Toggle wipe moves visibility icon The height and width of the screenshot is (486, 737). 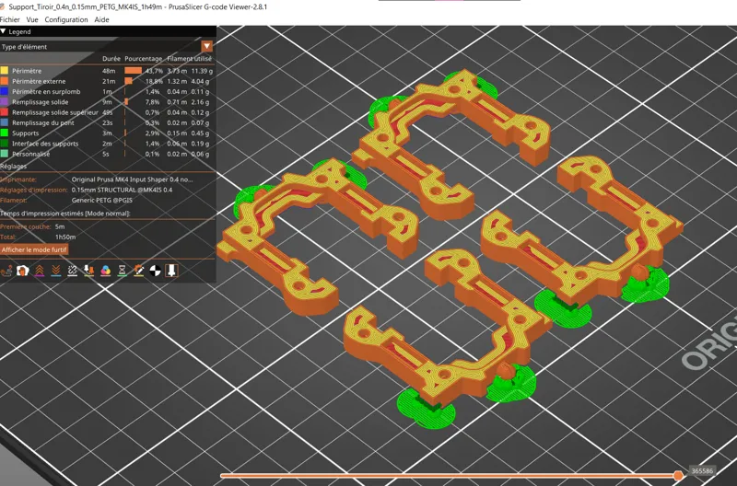pos(23,271)
